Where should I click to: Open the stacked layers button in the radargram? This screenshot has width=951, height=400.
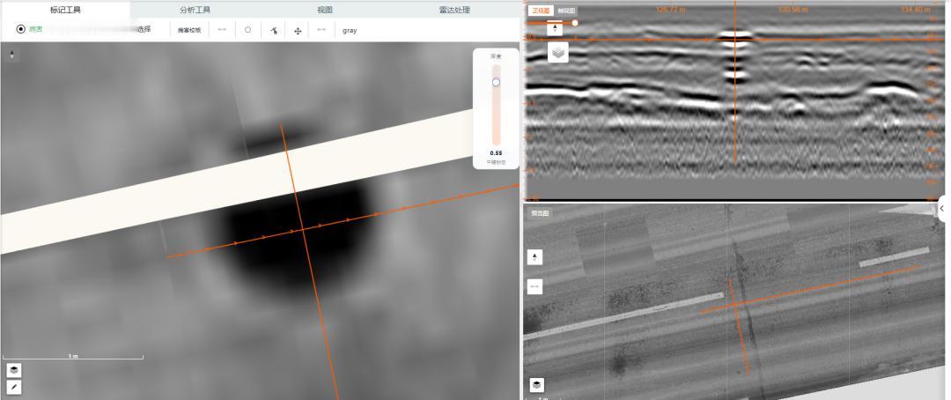click(x=558, y=53)
